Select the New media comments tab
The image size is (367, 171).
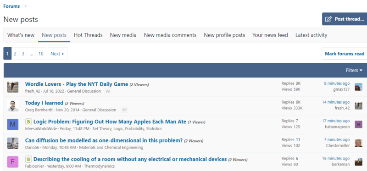click(x=170, y=35)
